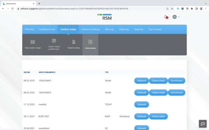209x130 pixels.
Task: Bookmark this page with star icon
Action: pyautogui.click(x=172, y=9)
